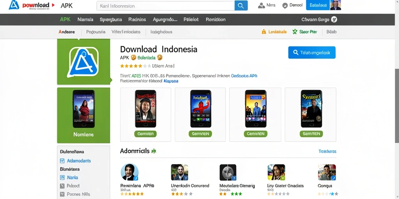The height and width of the screenshot is (199, 399).
Task: Click the Nanka sidebar entry
Action: (x=72, y=178)
